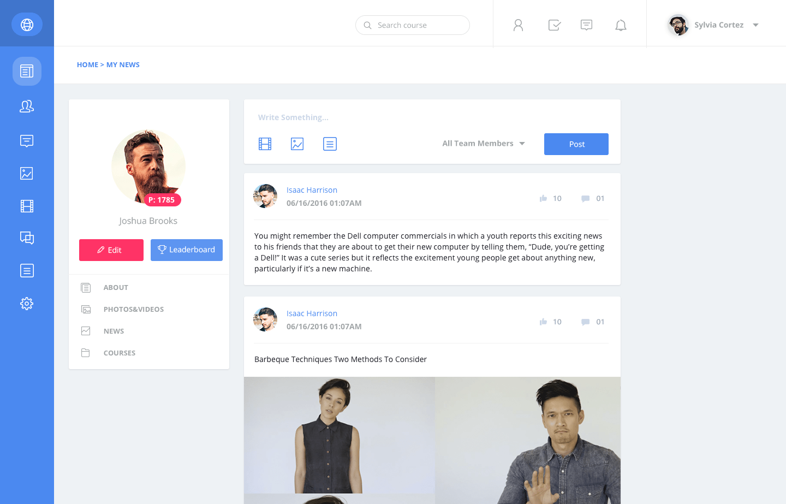Screen dimensions: 786x504
Task: Attach a video using film icon
Action: click(x=265, y=144)
